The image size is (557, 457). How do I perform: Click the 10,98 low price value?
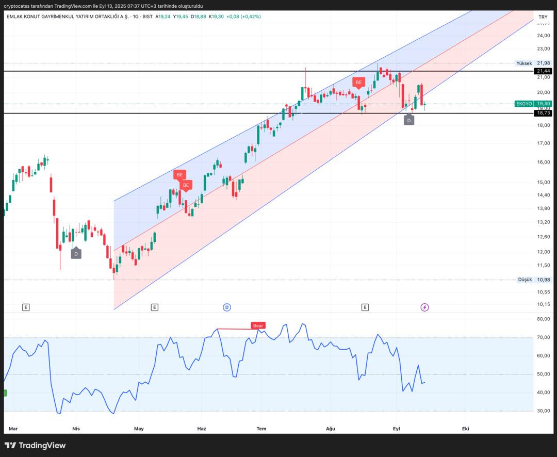(x=544, y=280)
